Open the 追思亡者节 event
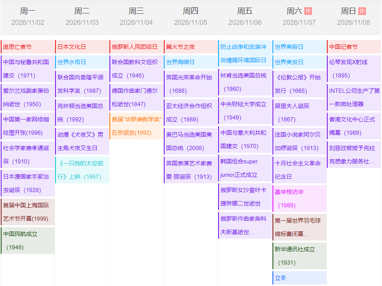The width and height of the screenshot is (382, 286). 28,47
